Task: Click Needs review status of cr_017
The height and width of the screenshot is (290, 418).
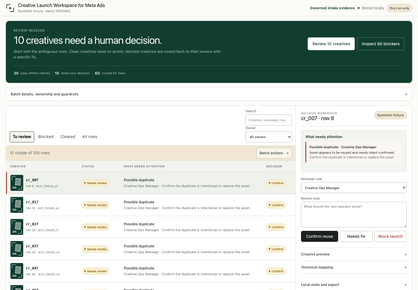Action: click(96, 205)
